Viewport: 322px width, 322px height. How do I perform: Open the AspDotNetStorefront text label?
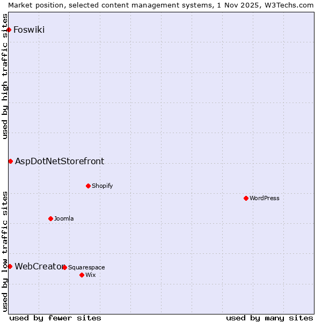click(60, 161)
